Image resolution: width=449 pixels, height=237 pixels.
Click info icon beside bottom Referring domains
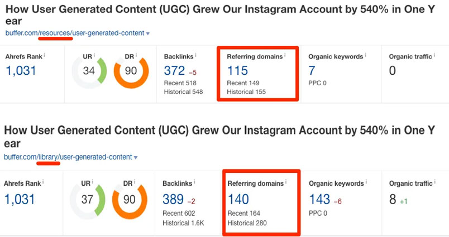pos(286,182)
